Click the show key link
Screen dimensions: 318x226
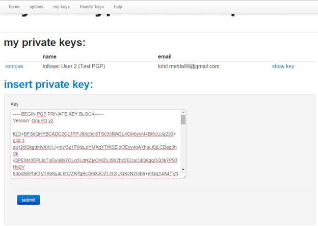coord(283,67)
